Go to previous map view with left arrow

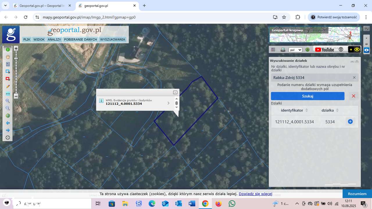(8, 123)
